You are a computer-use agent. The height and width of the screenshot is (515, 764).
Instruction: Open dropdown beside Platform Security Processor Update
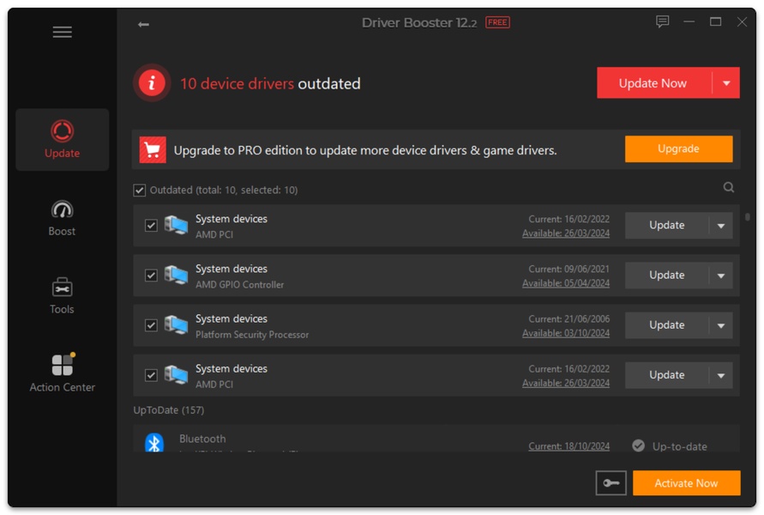pos(720,325)
